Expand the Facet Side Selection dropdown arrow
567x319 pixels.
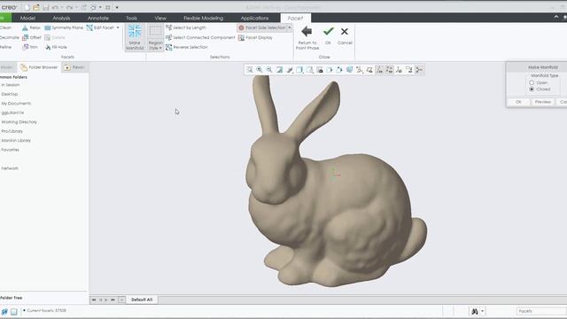point(290,27)
